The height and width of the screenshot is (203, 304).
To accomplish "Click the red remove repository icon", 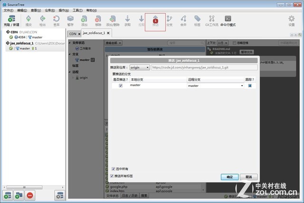I will (30, 195).
